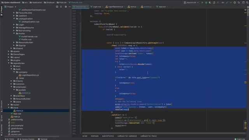The width and height of the screenshot is (249, 140).
Task: Expand the FavouriteJobs folder
Action: (x=14, y=13)
